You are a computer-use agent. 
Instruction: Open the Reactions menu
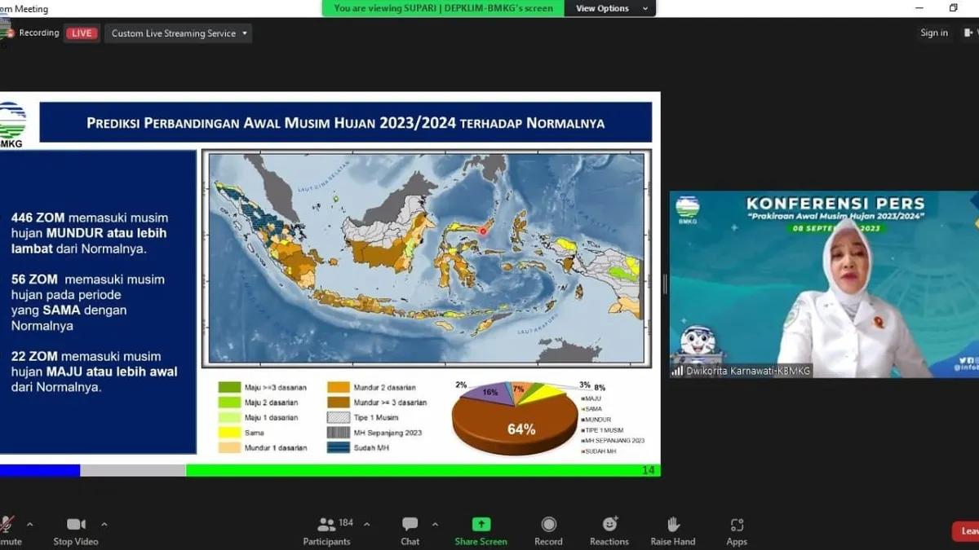(x=609, y=530)
